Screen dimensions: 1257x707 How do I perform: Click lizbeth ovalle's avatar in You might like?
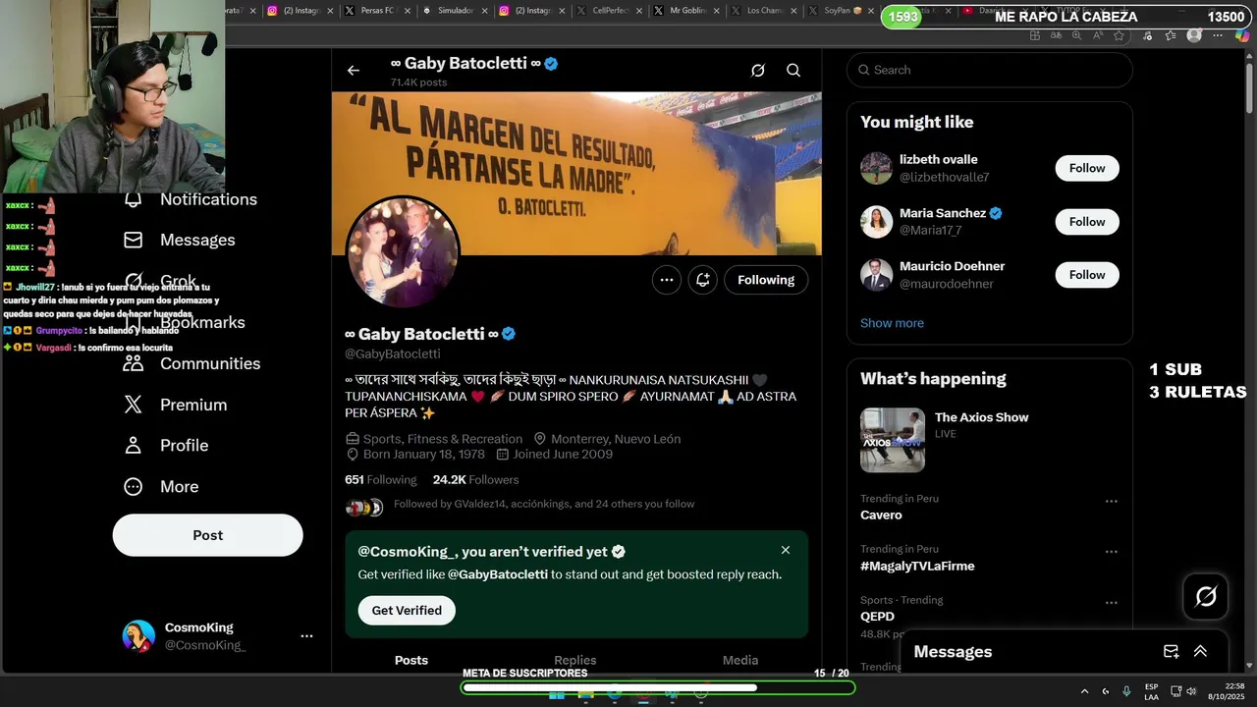[877, 168]
